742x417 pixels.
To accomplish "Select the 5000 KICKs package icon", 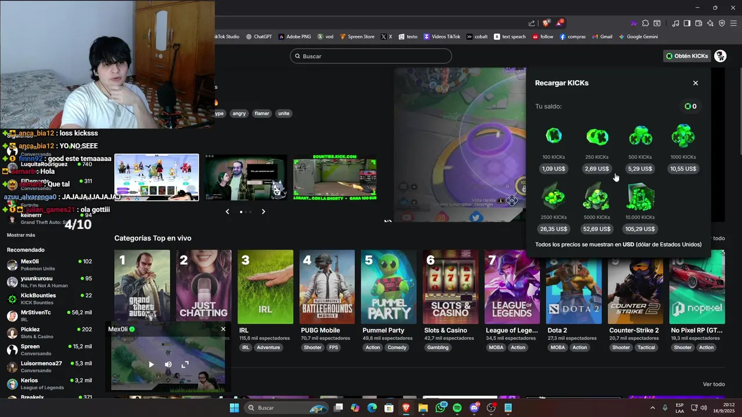I will click(597, 197).
